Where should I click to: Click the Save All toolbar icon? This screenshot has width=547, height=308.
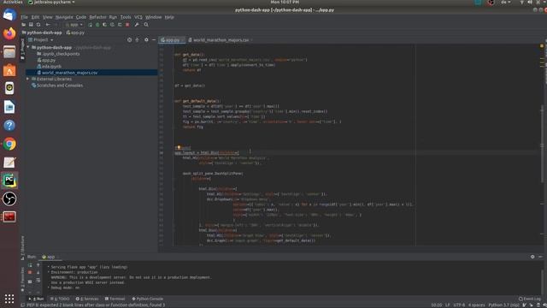(31, 25)
